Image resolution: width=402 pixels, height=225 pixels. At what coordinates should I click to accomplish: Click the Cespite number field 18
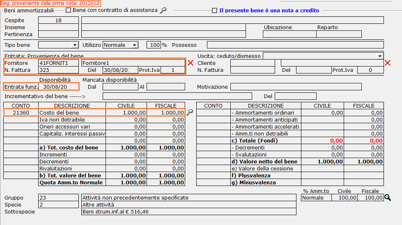58,20
